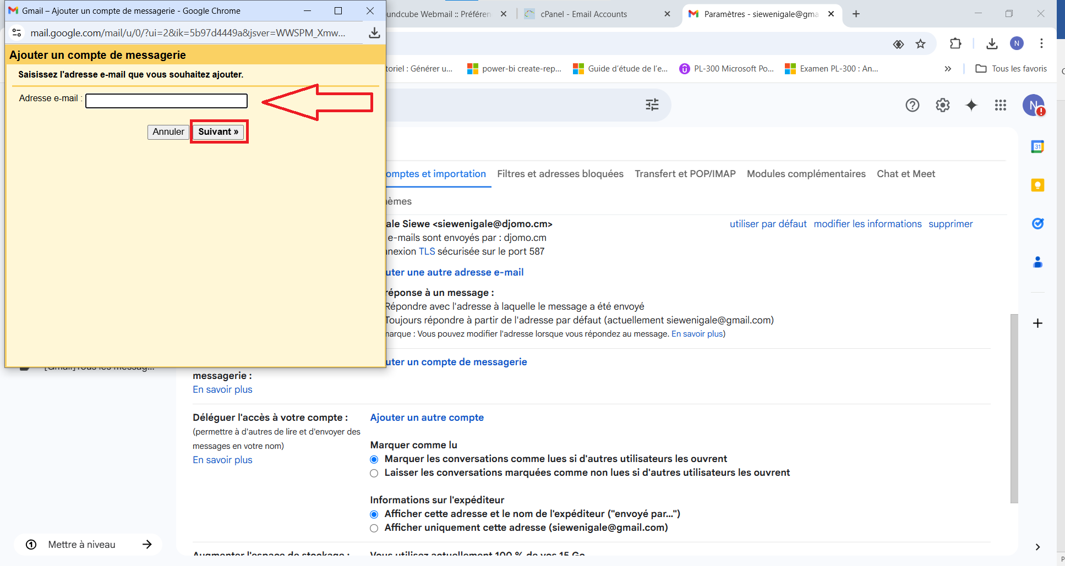
Task: Click the diamond icon beside the bookmark star
Action: pyautogui.click(x=898, y=44)
